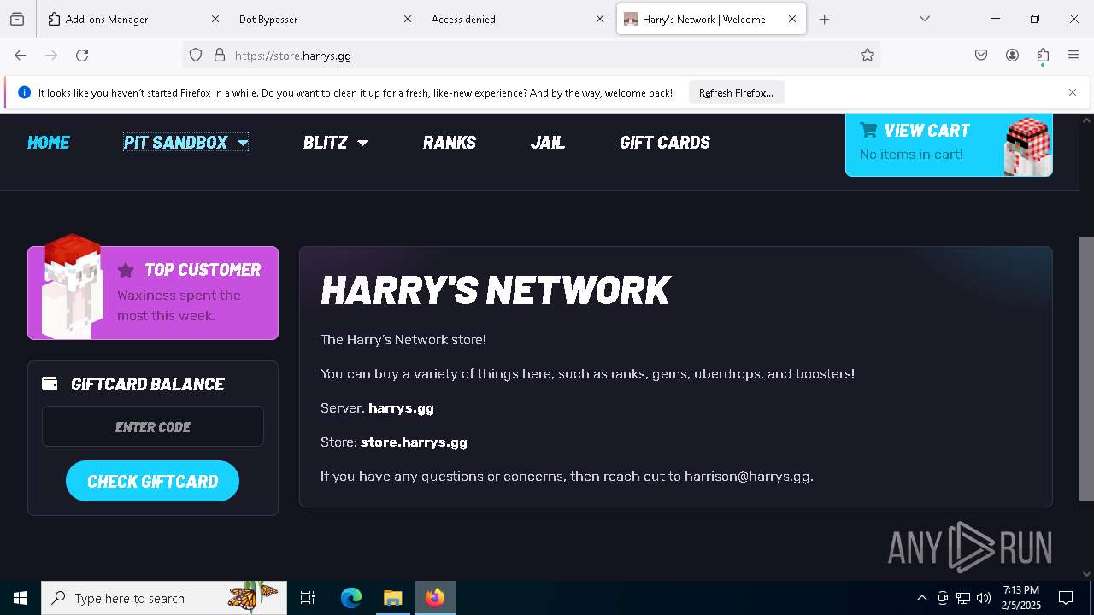Open the tracking protection shield
Screen dimensions: 1094x615
pyautogui.click(x=196, y=56)
